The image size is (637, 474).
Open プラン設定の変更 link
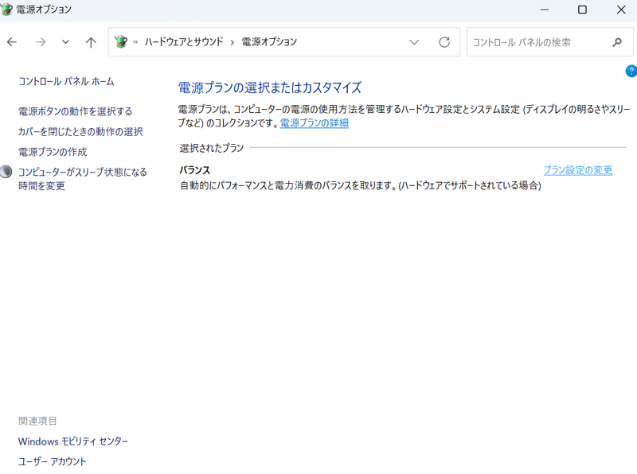578,169
